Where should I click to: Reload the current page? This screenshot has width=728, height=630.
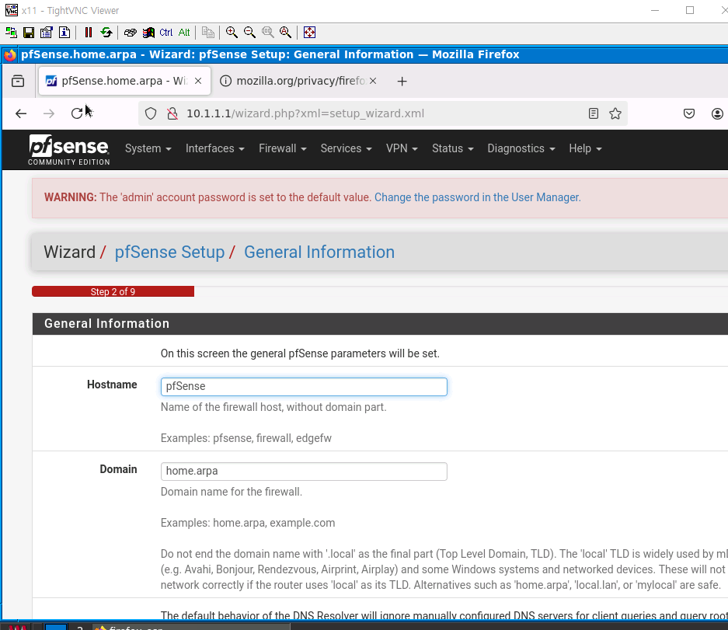(x=77, y=113)
